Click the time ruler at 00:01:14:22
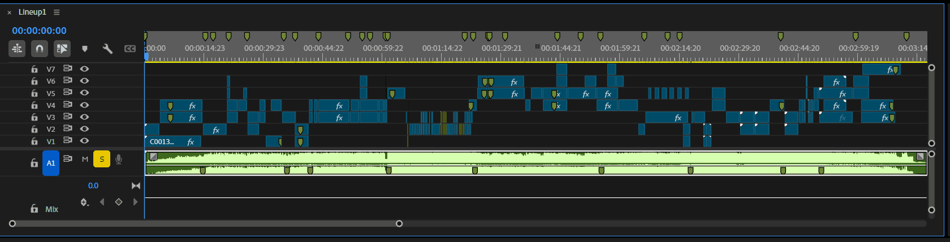Screen dimensions: 950x242 [x=442, y=48]
